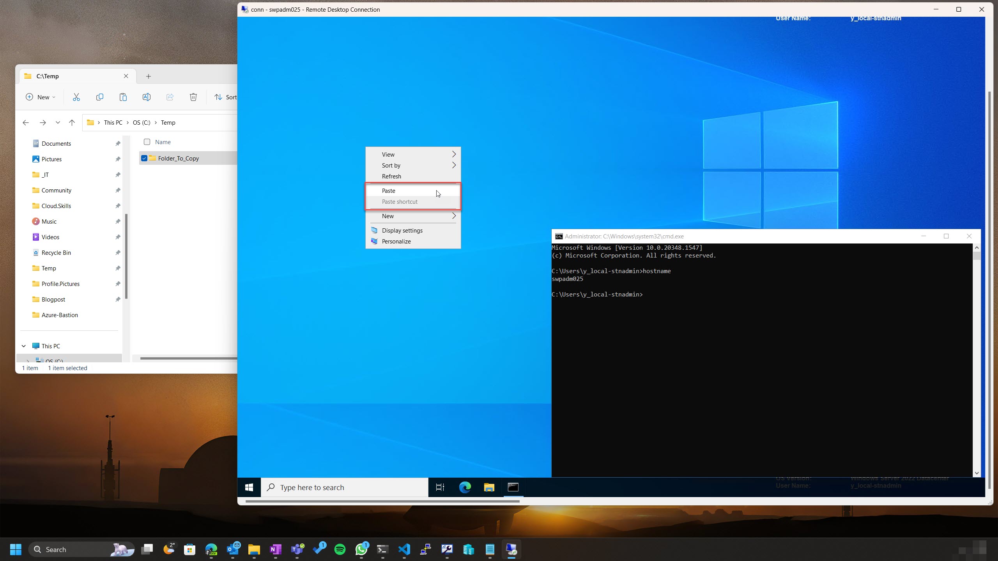Viewport: 998px width, 561px height.
Task: Click the Copy icon in Explorer toolbar
Action: [x=100, y=97]
